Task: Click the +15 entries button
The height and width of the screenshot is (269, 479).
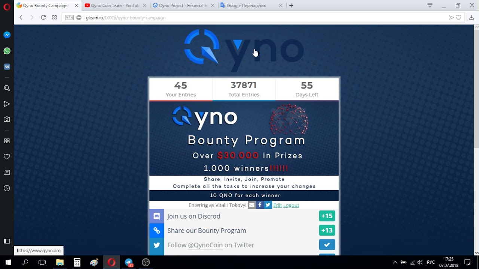Action: point(327,216)
